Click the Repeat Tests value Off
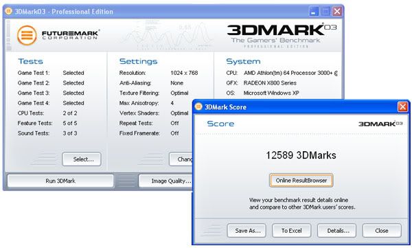412x248 pixels. (174, 123)
